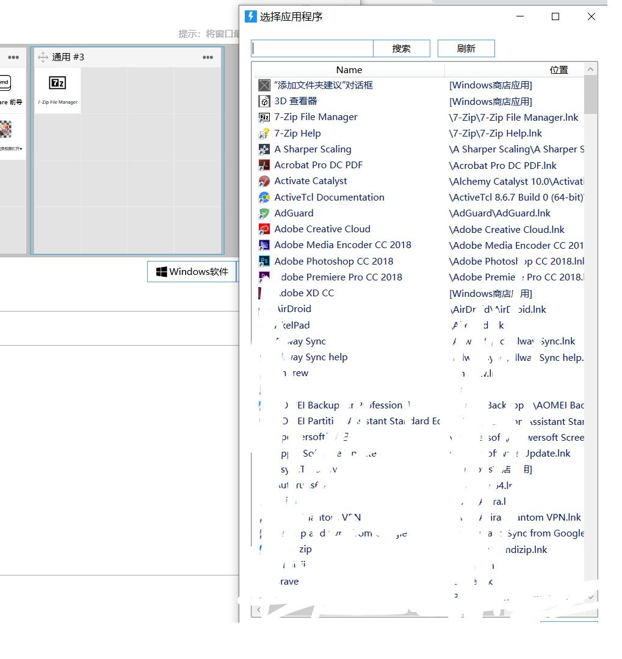Click the move handle icon beside 通用 #3
622x659 pixels.
43,57
